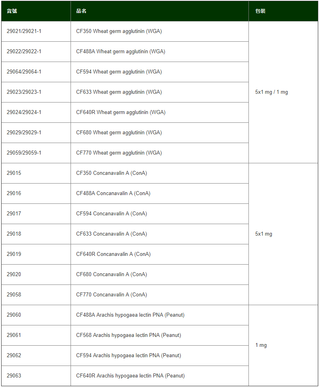The image size is (319, 387).
Task: Select CF350 Concanavalin A (ConA)
Action: [x=111, y=173]
